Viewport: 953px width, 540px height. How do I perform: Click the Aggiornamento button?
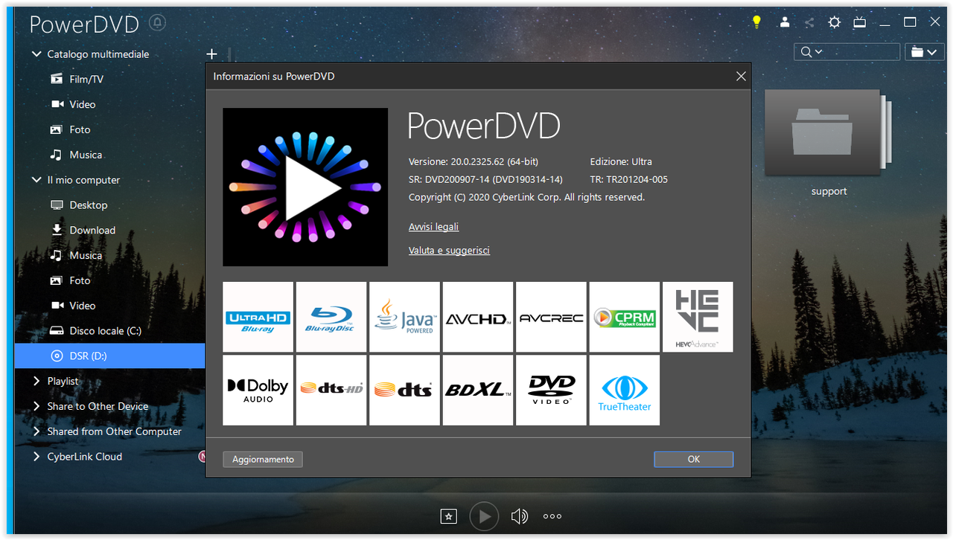click(x=263, y=460)
